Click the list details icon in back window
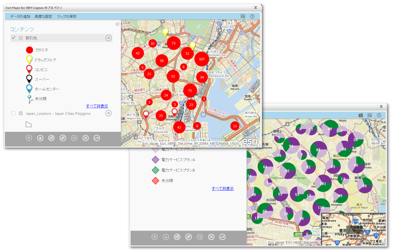 click(x=200, y=237)
